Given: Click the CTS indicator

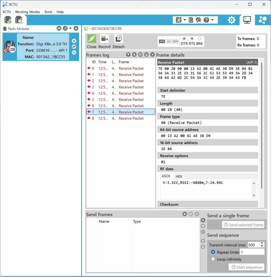Looking at the screenshot, I should tap(162, 41).
